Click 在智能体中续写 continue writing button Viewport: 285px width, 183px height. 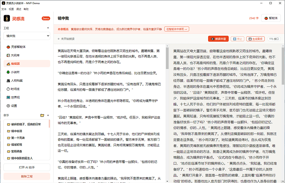pyautogui.click(x=177, y=29)
